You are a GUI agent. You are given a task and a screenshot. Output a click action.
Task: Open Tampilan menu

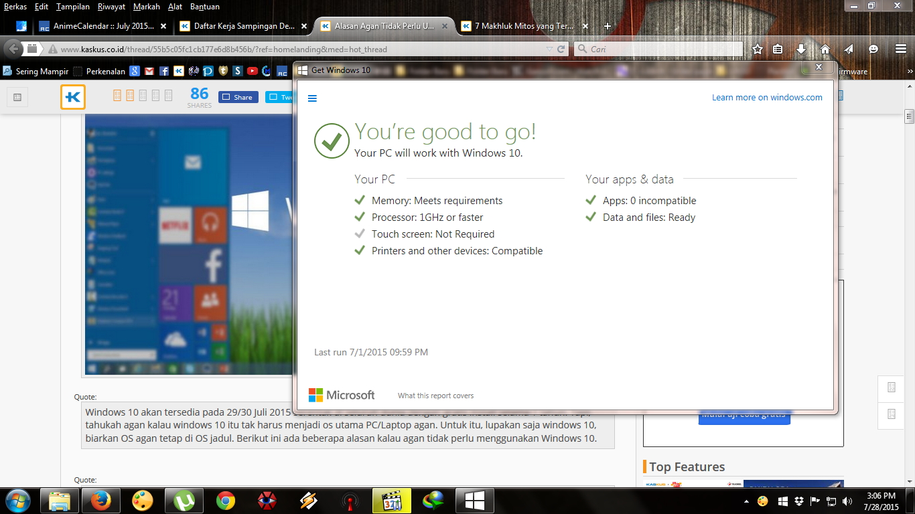73,7
